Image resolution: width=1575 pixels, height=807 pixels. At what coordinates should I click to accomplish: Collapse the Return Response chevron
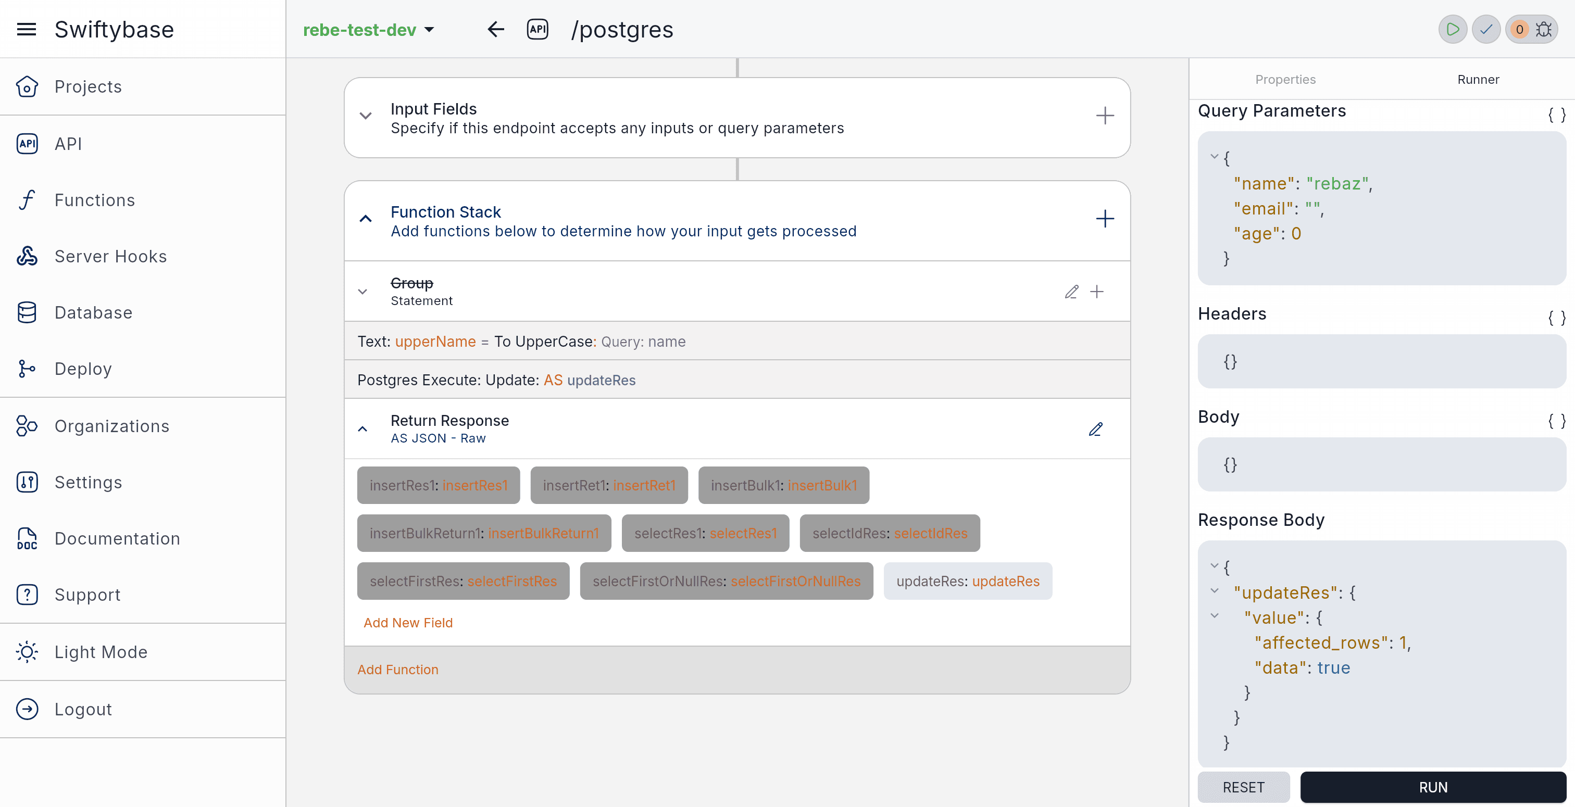(362, 429)
